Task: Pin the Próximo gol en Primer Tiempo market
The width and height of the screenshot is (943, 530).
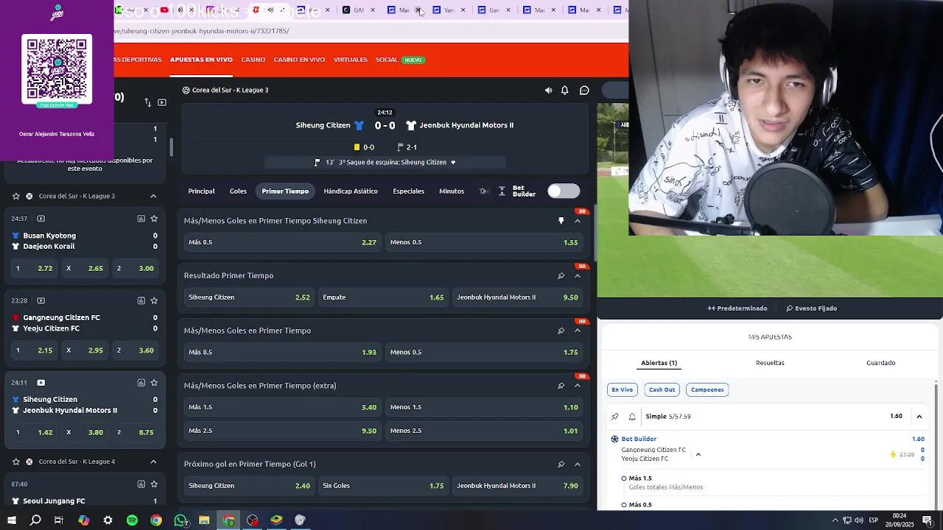Action: 561,464
